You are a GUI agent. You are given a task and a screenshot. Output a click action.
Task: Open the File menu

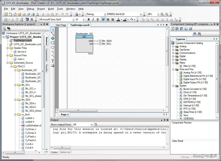point(6,9)
